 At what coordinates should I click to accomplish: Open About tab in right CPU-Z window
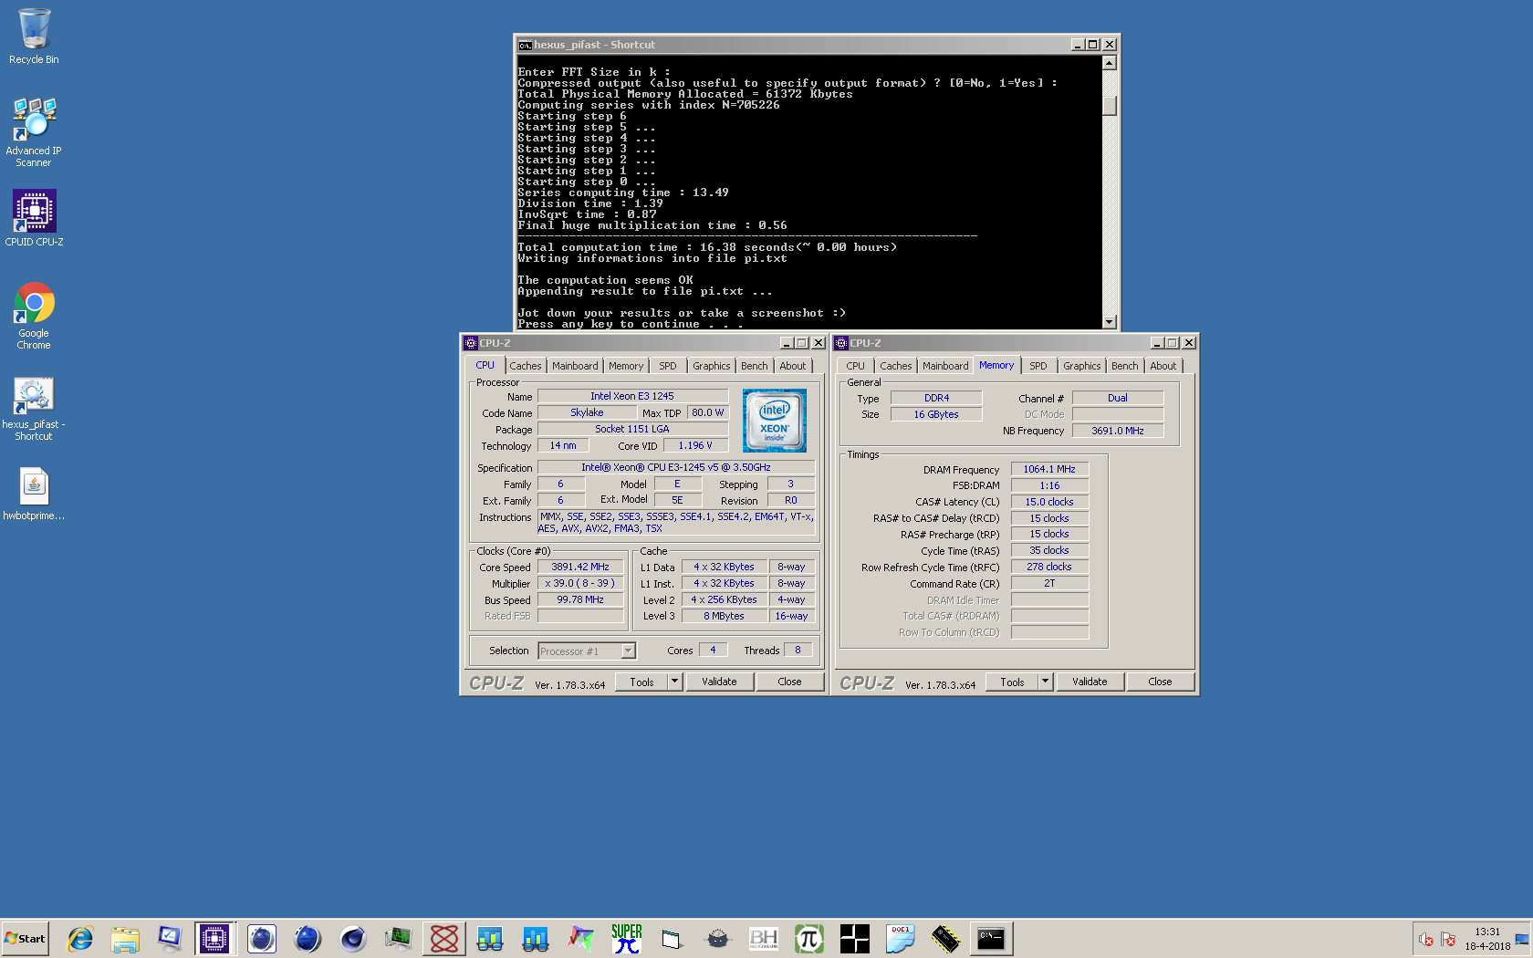(x=1163, y=366)
